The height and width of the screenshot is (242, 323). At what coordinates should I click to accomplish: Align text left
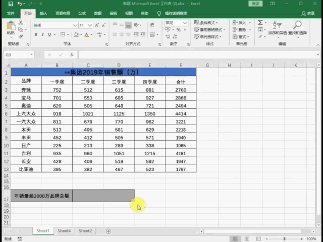tap(115, 34)
